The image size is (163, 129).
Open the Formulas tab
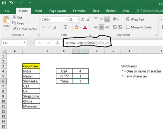[x=79, y=11]
